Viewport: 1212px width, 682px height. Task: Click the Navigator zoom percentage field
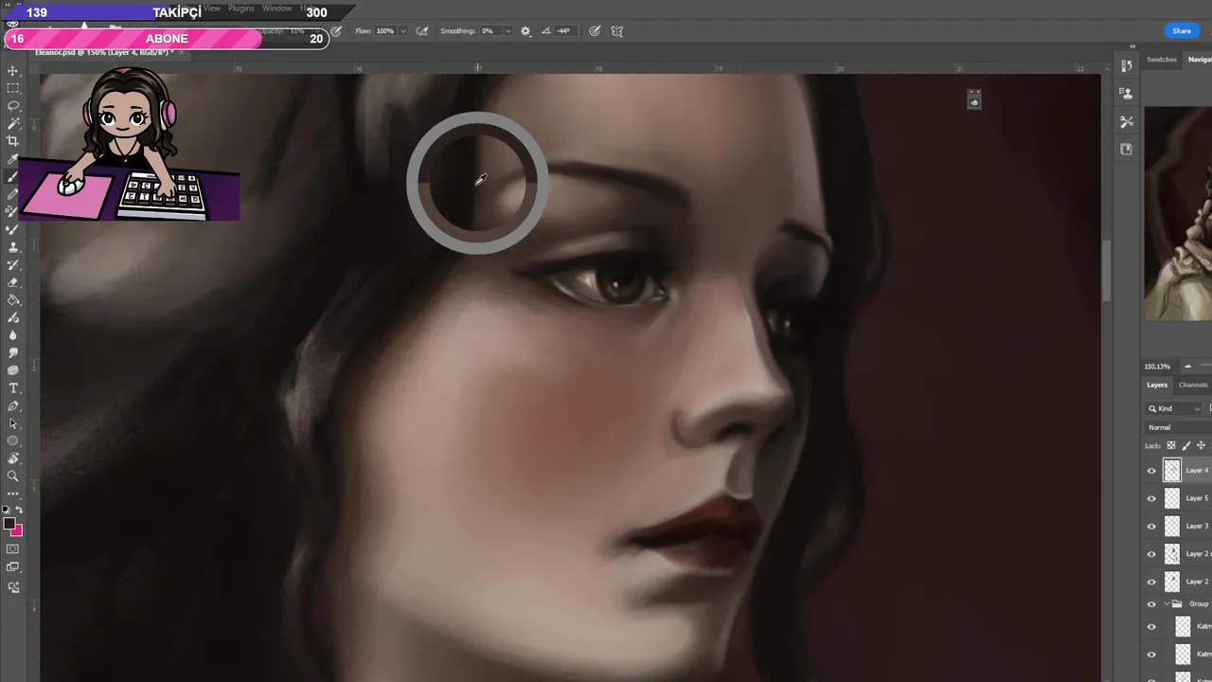(1157, 367)
